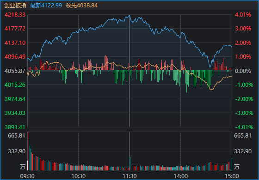Click the 4218.33 top price axis label
This screenshot has width=259, height=180.
15,15
